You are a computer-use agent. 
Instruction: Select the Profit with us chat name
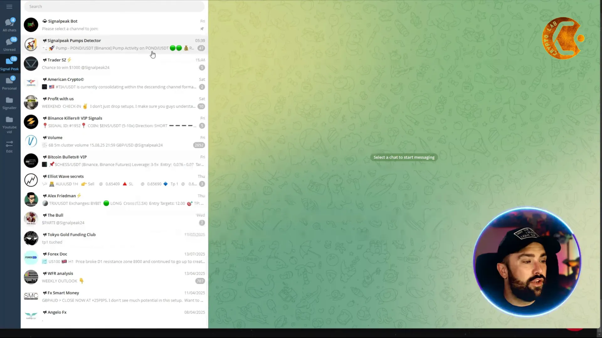click(61, 99)
